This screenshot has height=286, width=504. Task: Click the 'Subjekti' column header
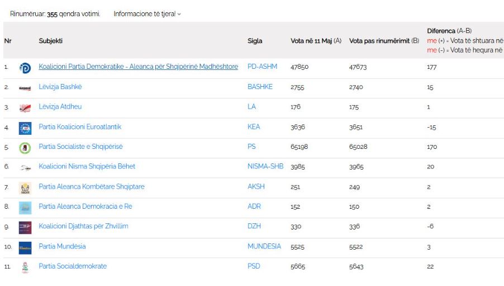click(x=50, y=41)
